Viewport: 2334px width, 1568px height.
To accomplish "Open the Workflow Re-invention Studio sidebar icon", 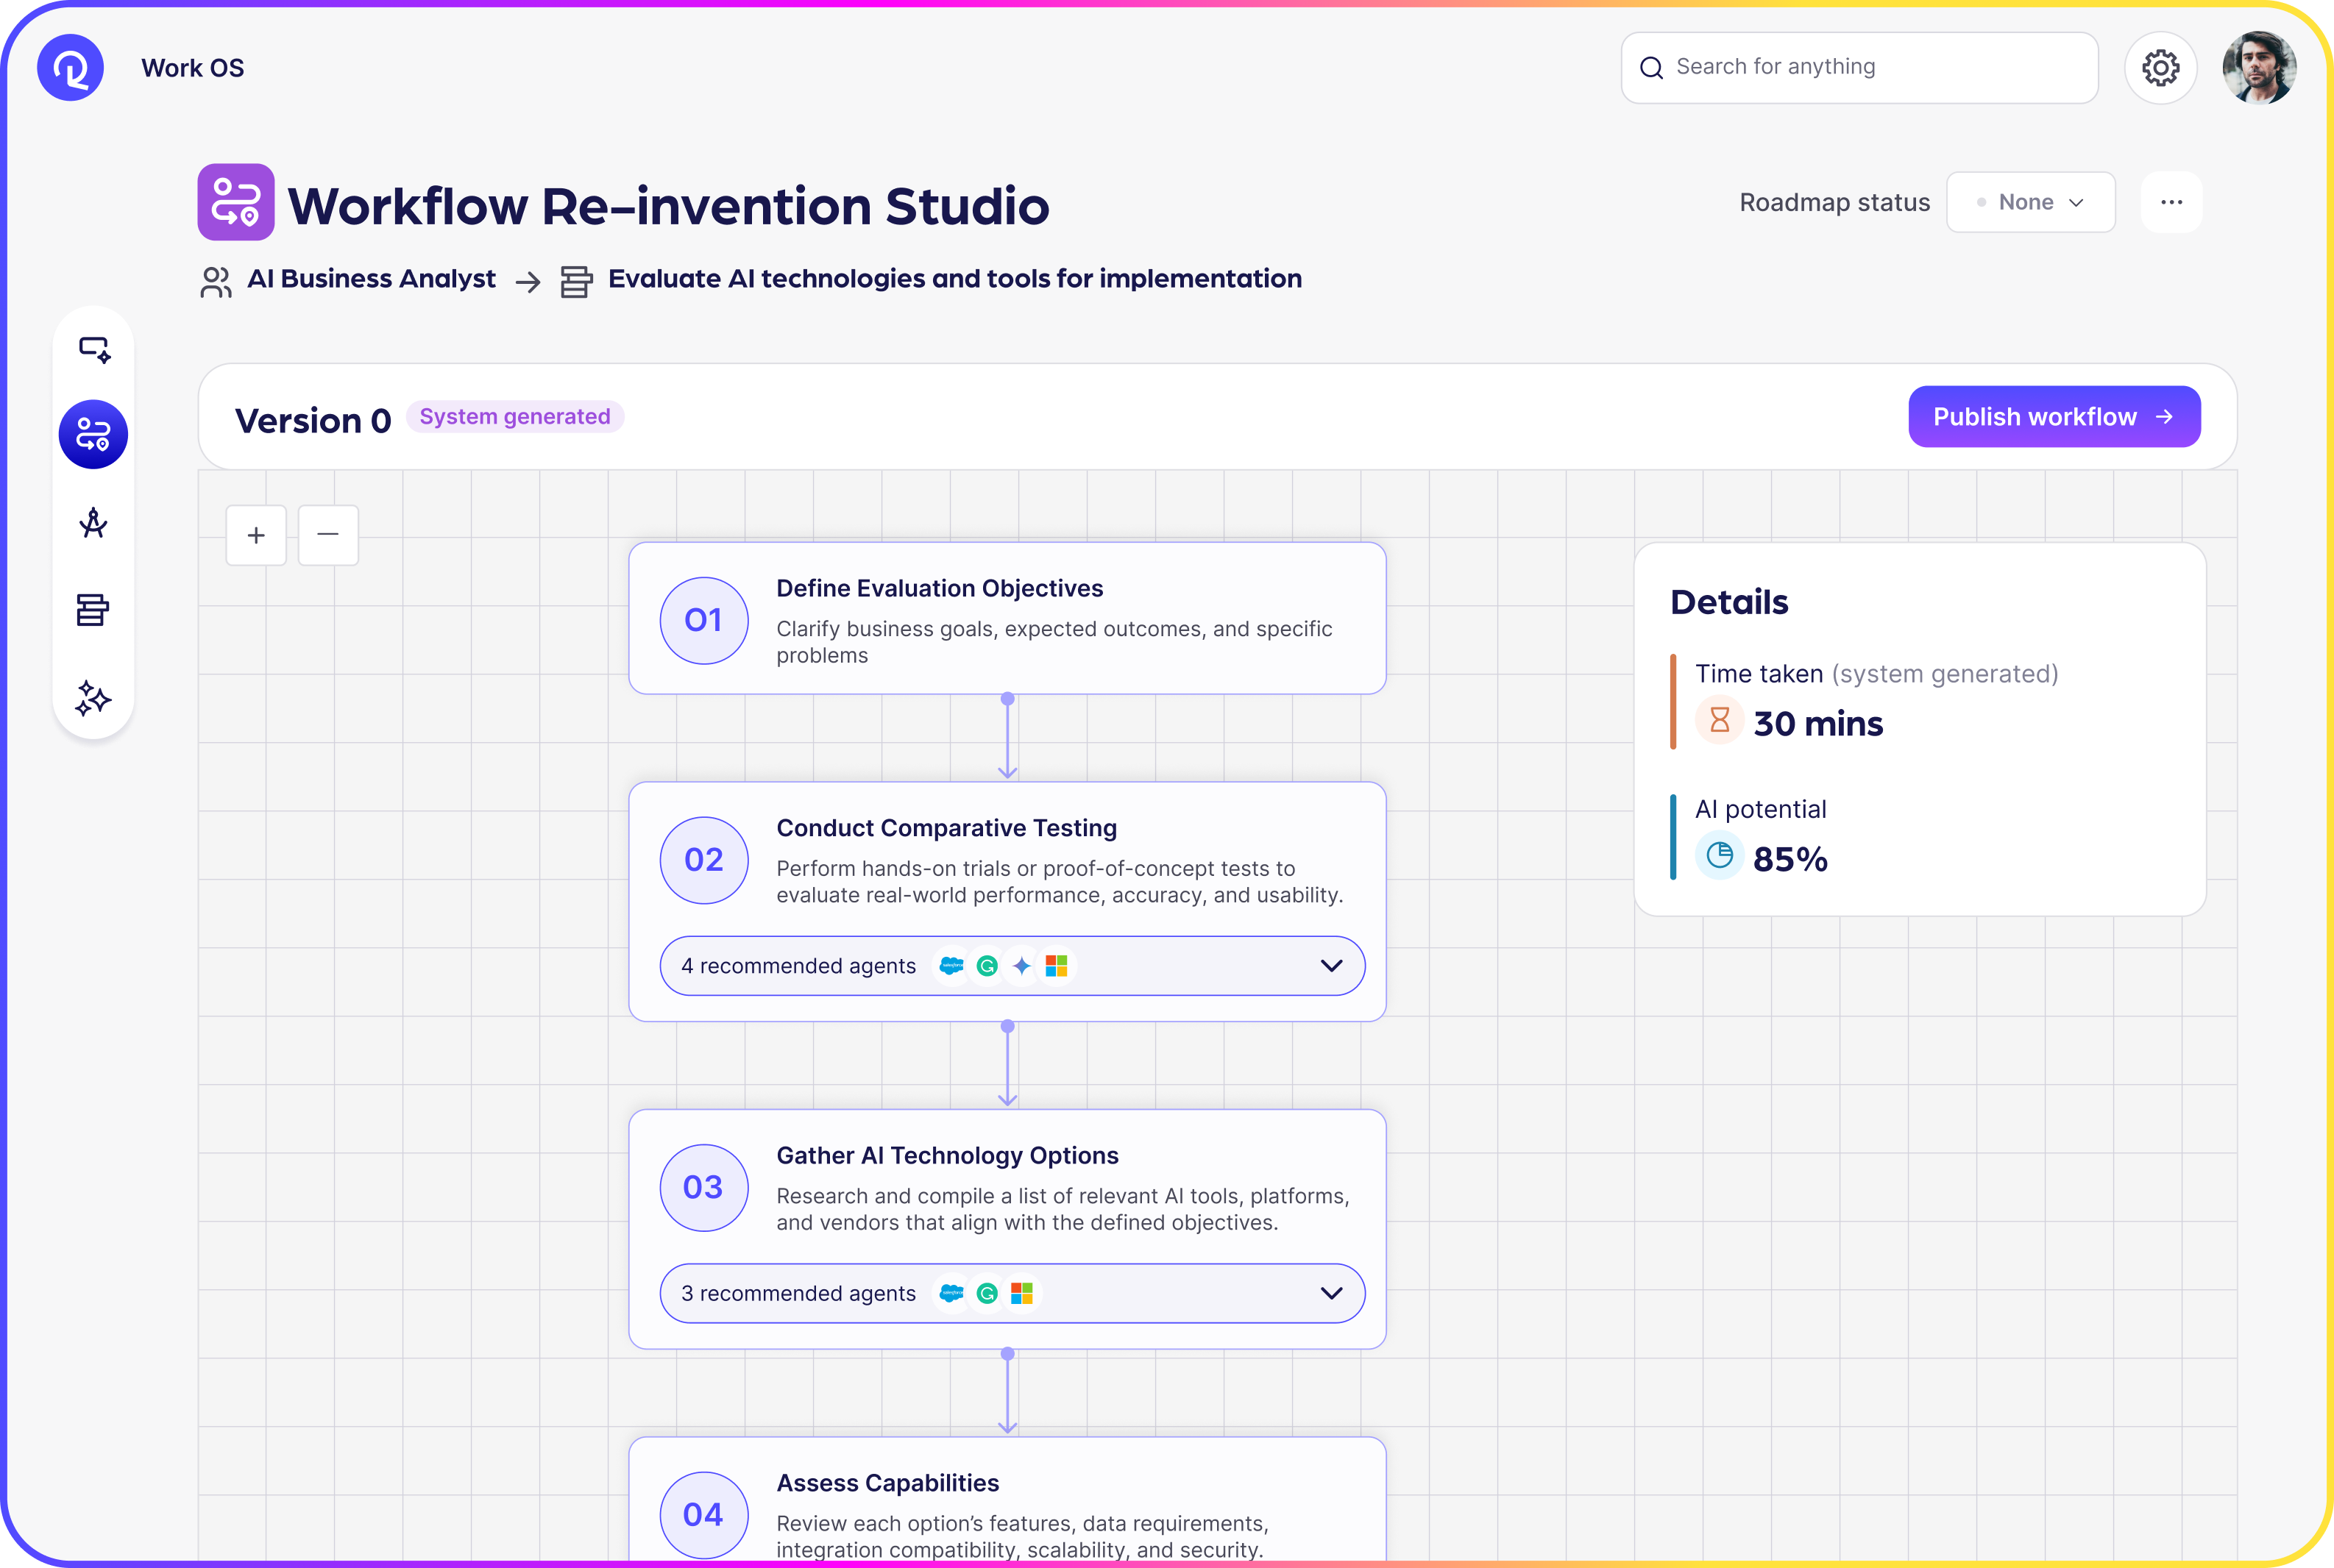I will [93, 434].
